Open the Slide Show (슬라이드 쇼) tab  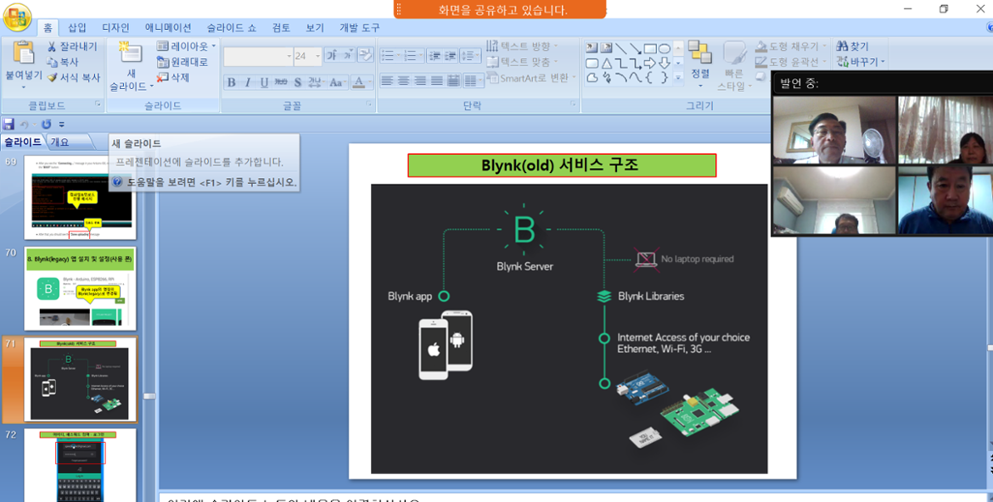[x=232, y=27]
